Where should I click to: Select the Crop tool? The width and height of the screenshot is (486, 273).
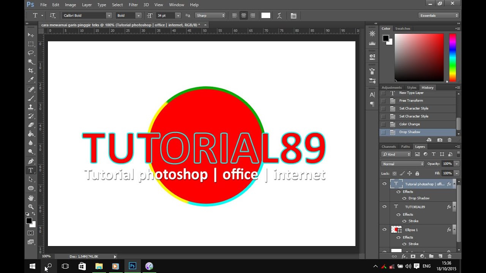(31, 71)
